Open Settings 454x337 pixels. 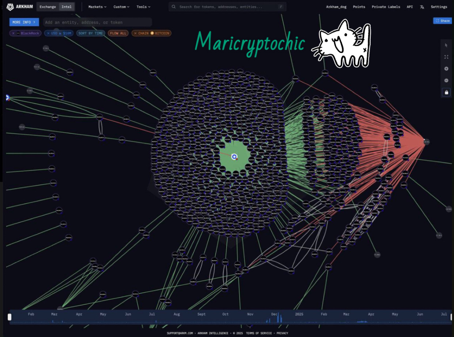click(439, 7)
